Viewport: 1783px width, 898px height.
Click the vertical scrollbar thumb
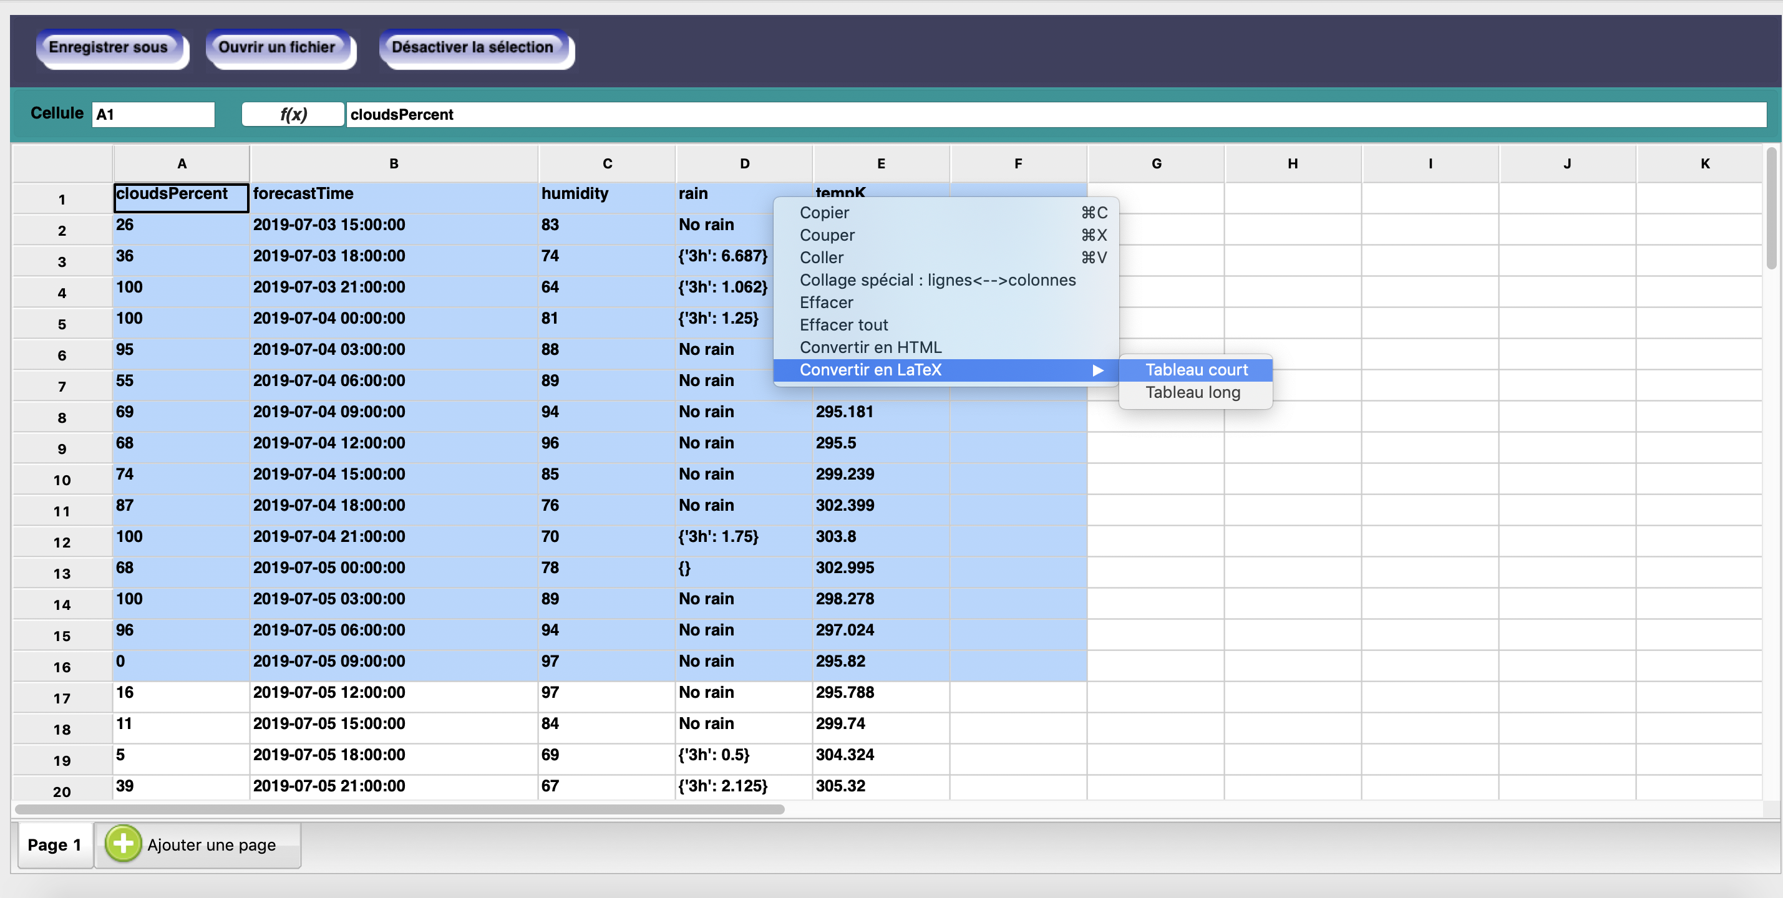pyautogui.click(x=1771, y=208)
